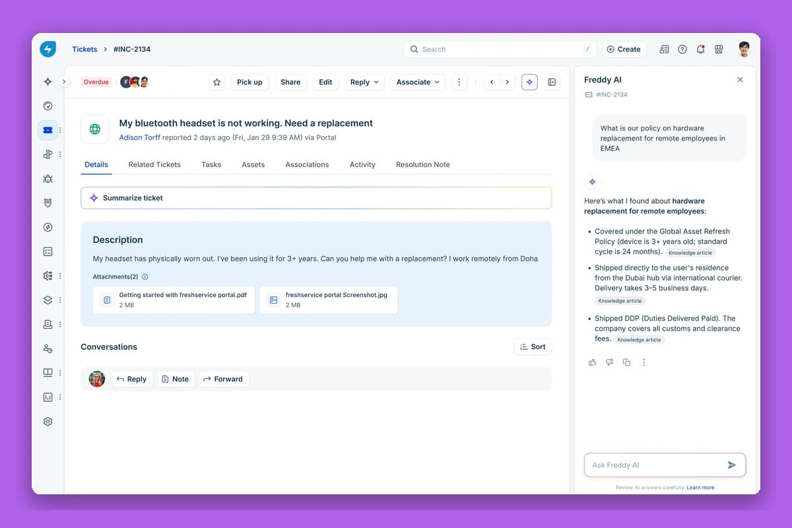Toggle the side panel layout button
This screenshot has width=792, height=528.
(552, 82)
